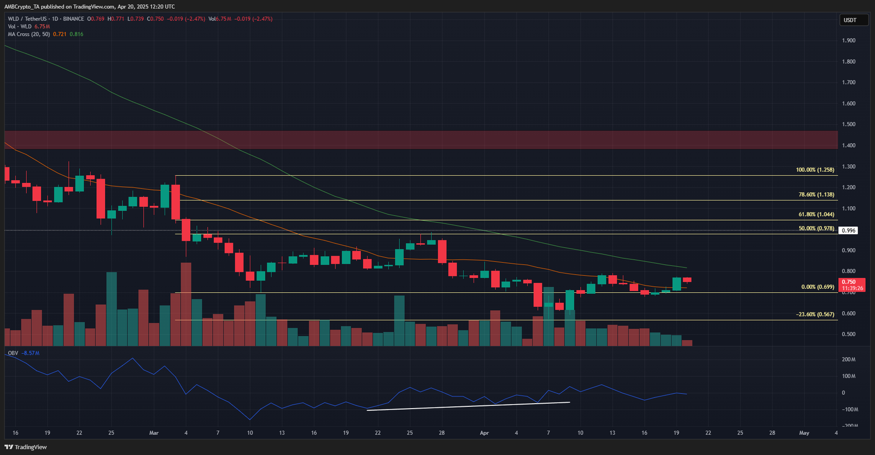Click the red resistance zone rectangle
The width and height of the screenshot is (875, 455).
421,140
